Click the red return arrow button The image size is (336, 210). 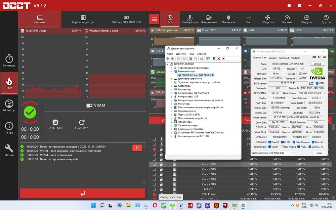click(x=83, y=194)
